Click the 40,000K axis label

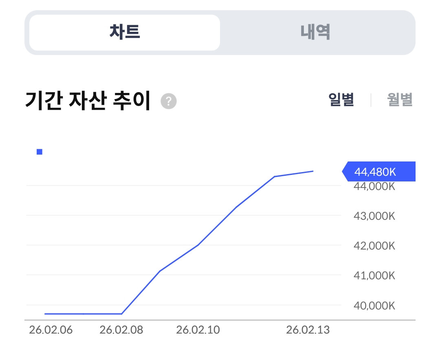[x=375, y=305]
